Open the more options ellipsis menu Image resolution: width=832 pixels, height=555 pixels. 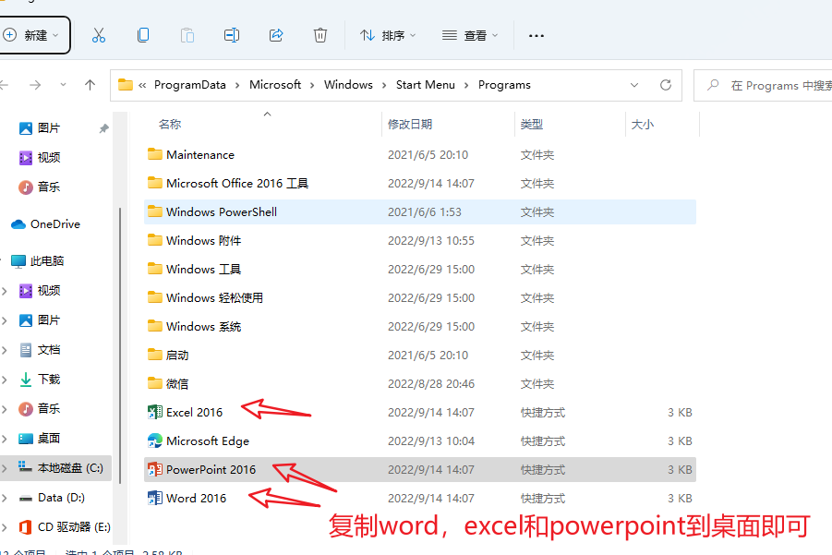(536, 35)
